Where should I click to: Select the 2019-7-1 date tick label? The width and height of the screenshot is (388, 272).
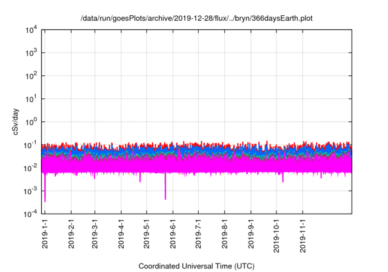(198, 235)
